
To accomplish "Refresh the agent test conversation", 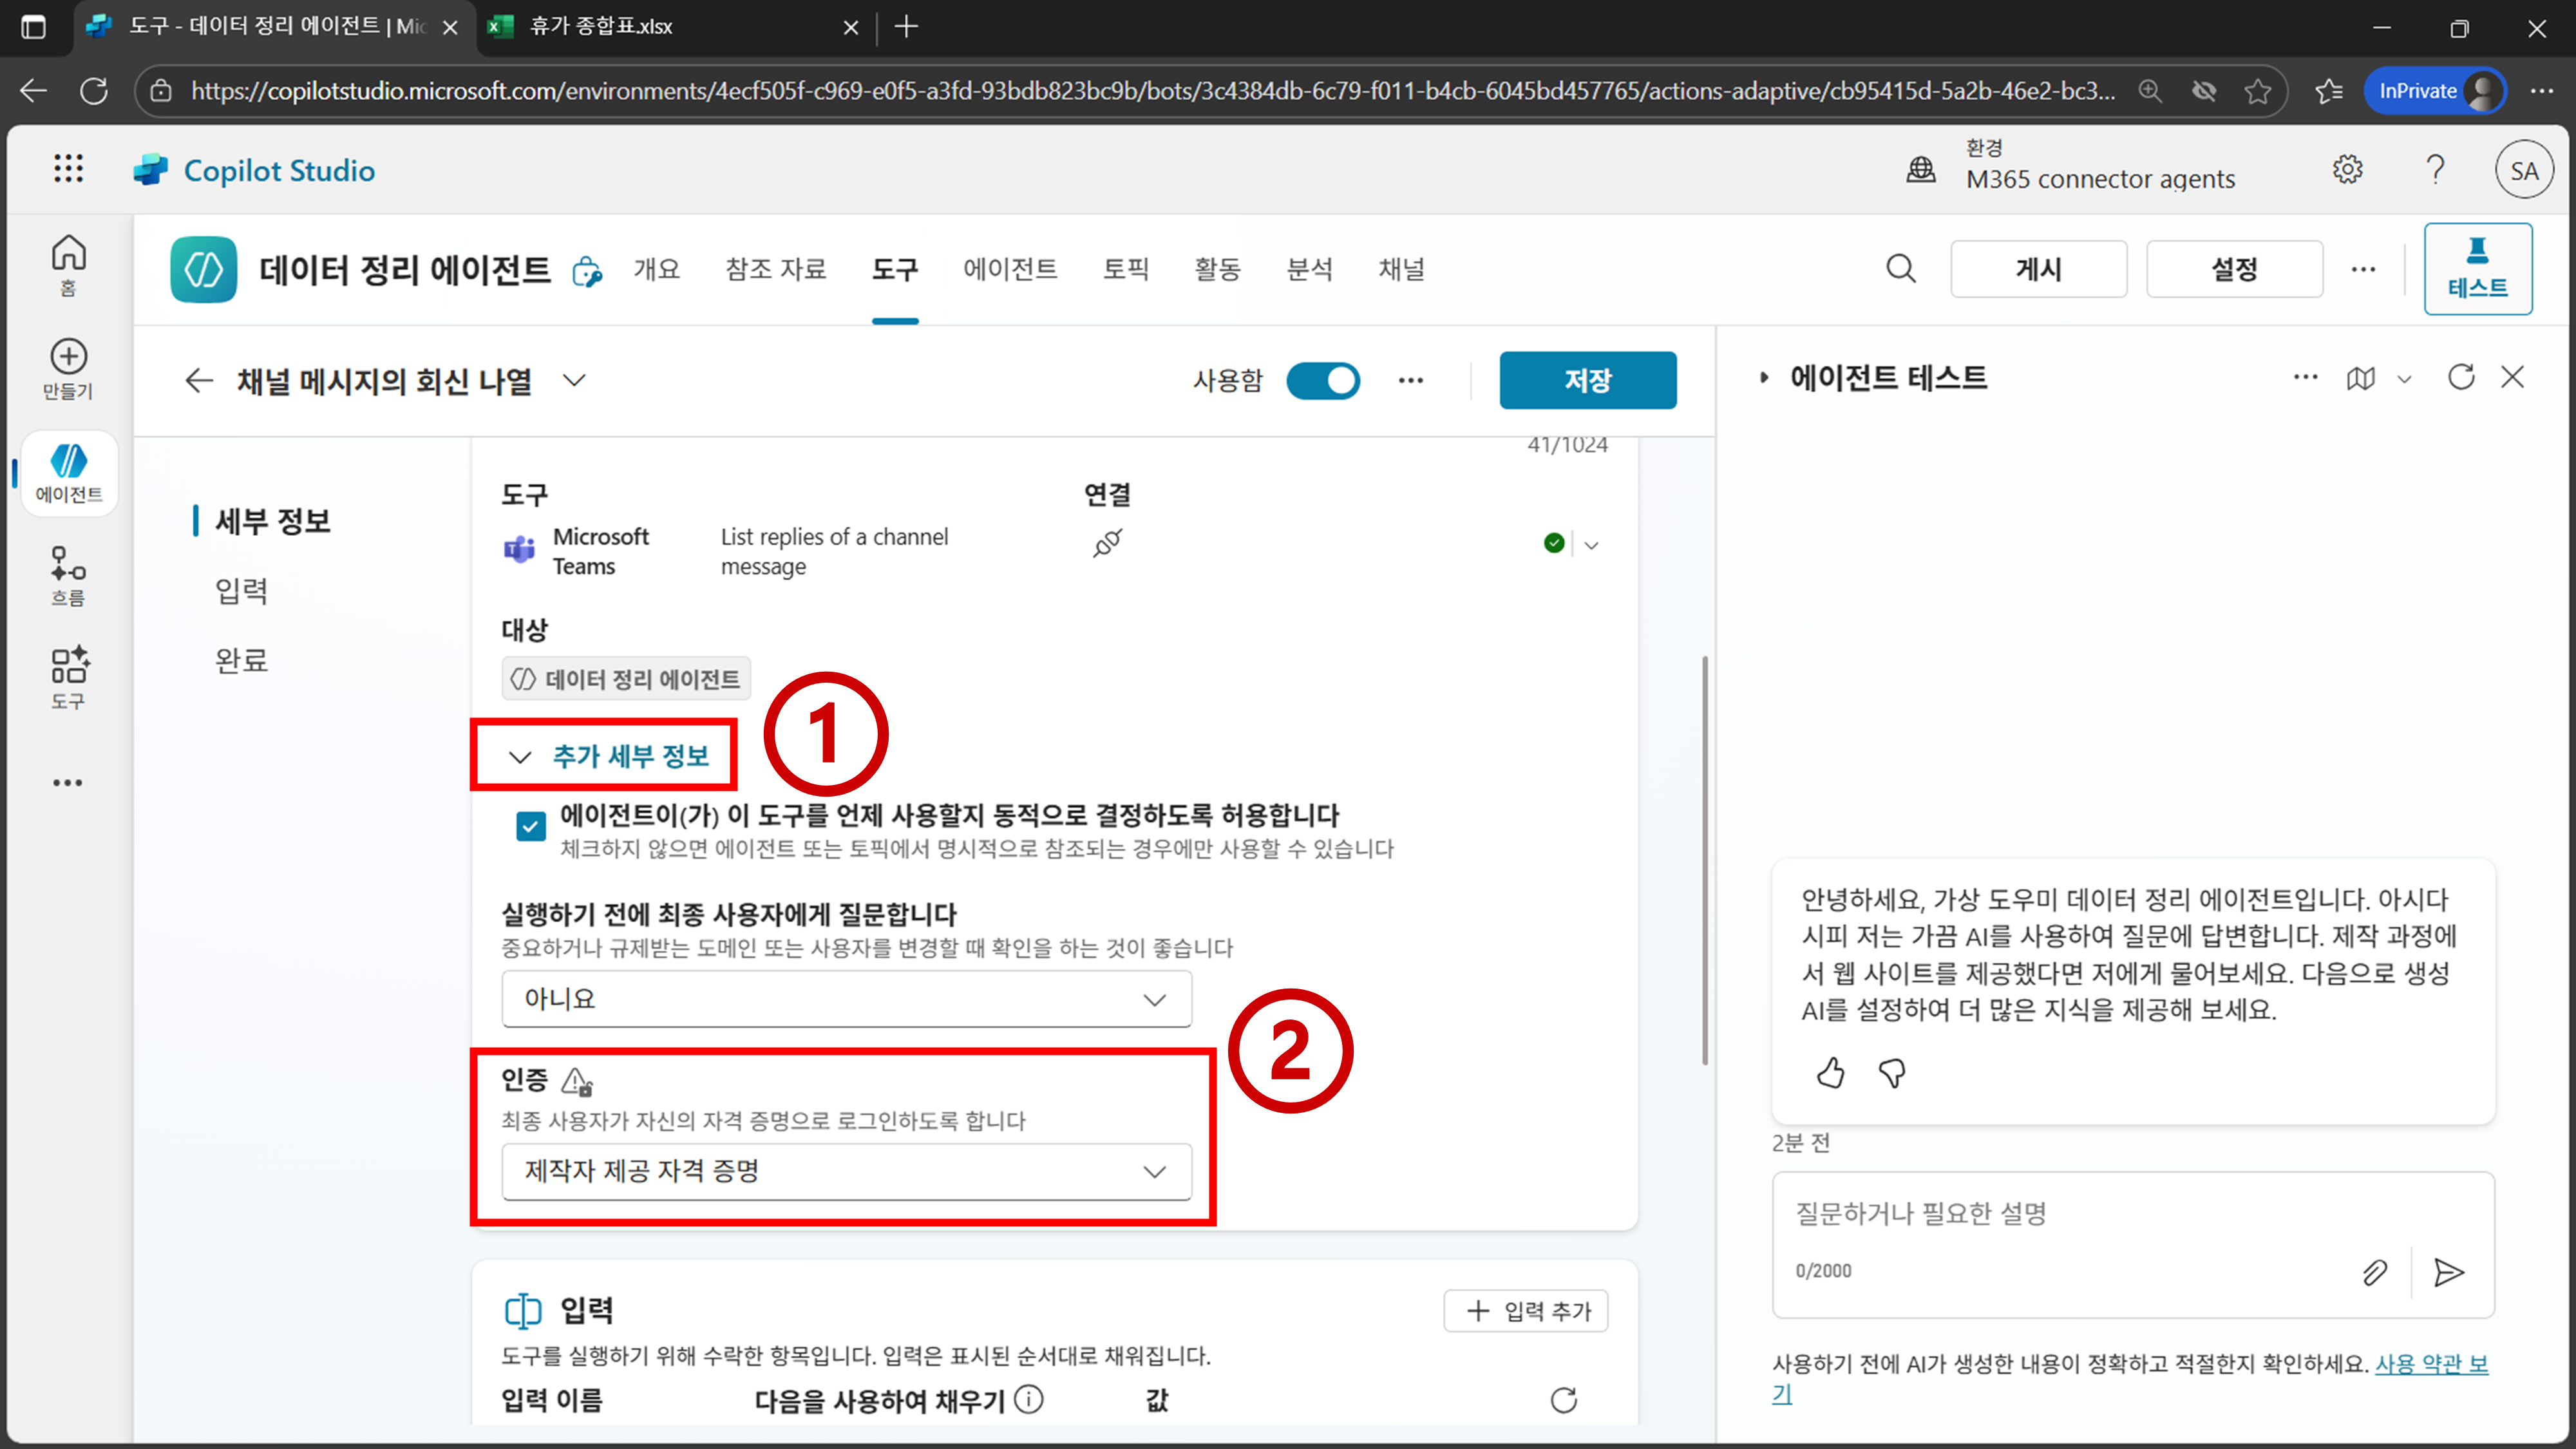I will tap(2460, 377).
